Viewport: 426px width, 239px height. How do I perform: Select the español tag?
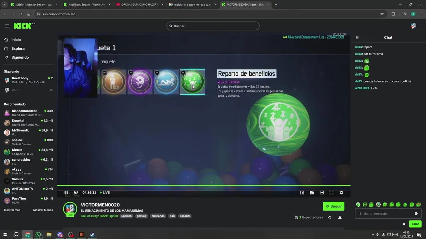[x=185, y=216]
